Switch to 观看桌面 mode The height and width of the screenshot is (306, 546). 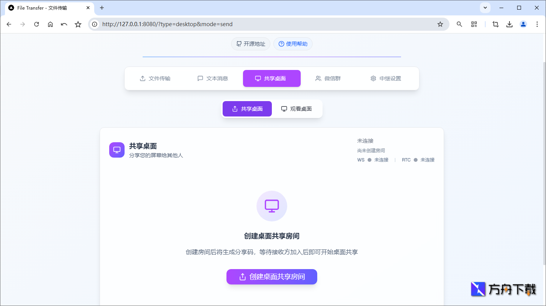(x=297, y=108)
